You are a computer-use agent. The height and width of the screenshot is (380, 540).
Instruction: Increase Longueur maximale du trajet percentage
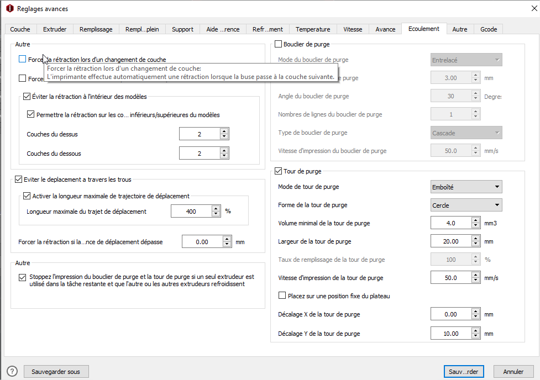(x=216, y=209)
